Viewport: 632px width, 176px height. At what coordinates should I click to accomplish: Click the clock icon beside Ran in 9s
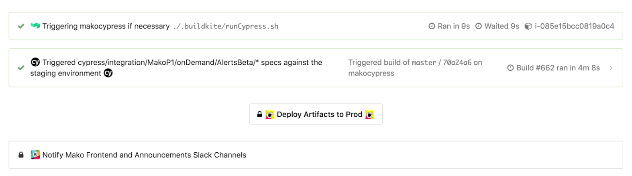(432, 26)
